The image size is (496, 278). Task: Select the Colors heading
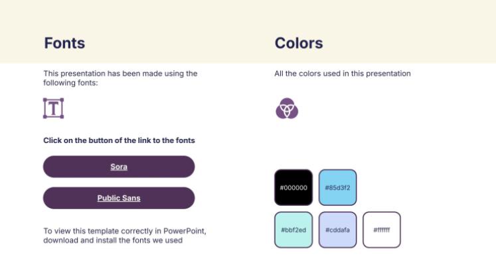coord(299,44)
